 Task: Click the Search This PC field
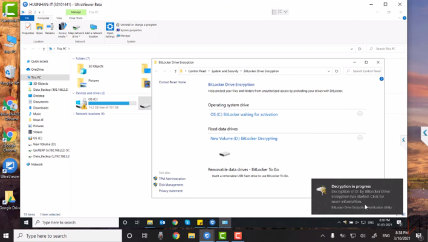(386, 49)
